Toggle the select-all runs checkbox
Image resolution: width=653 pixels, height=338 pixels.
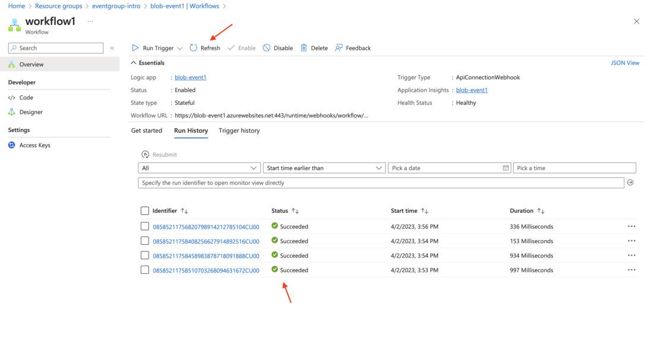point(144,211)
